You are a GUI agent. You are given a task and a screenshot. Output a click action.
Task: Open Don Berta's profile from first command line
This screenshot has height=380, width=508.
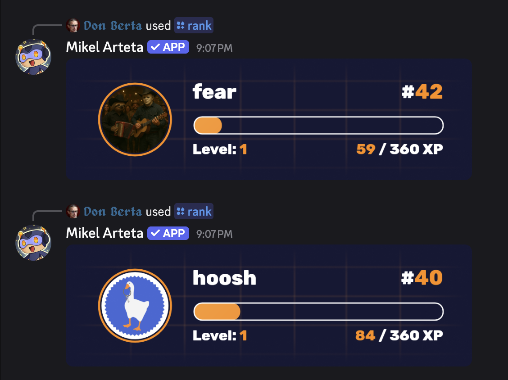(x=113, y=26)
